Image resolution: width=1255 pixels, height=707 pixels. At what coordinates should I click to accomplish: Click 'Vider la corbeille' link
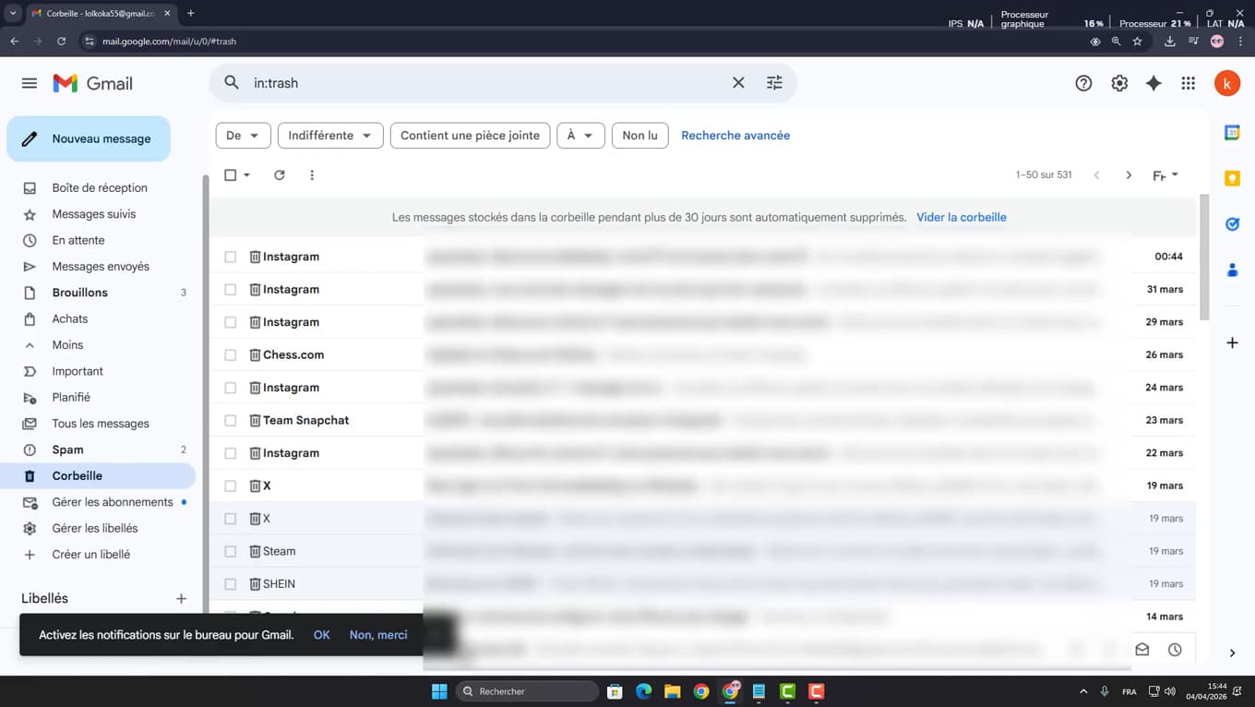pos(962,218)
